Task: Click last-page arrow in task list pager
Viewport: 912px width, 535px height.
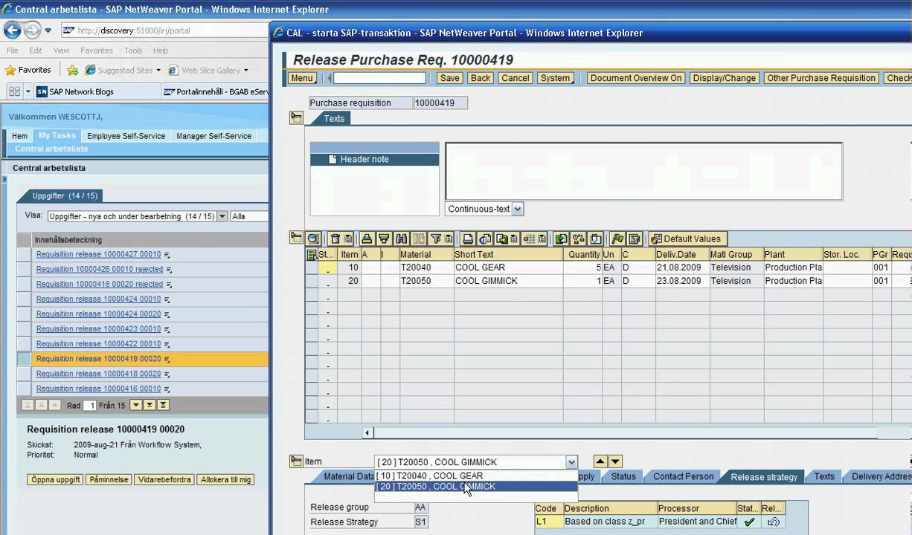Action: [x=163, y=405]
